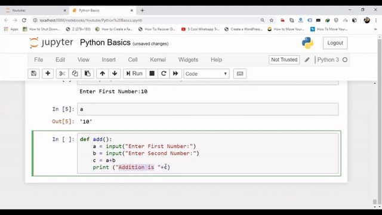Click the pencil edit mode indicator icon
The width and height of the screenshot is (382, 215).
click(307, 60)
